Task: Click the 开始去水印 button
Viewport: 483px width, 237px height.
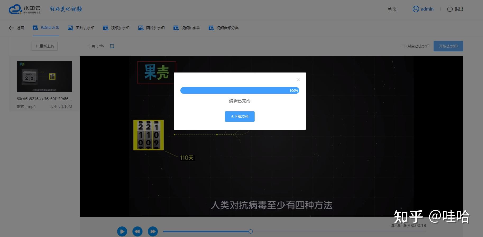Action: [448, 46]
